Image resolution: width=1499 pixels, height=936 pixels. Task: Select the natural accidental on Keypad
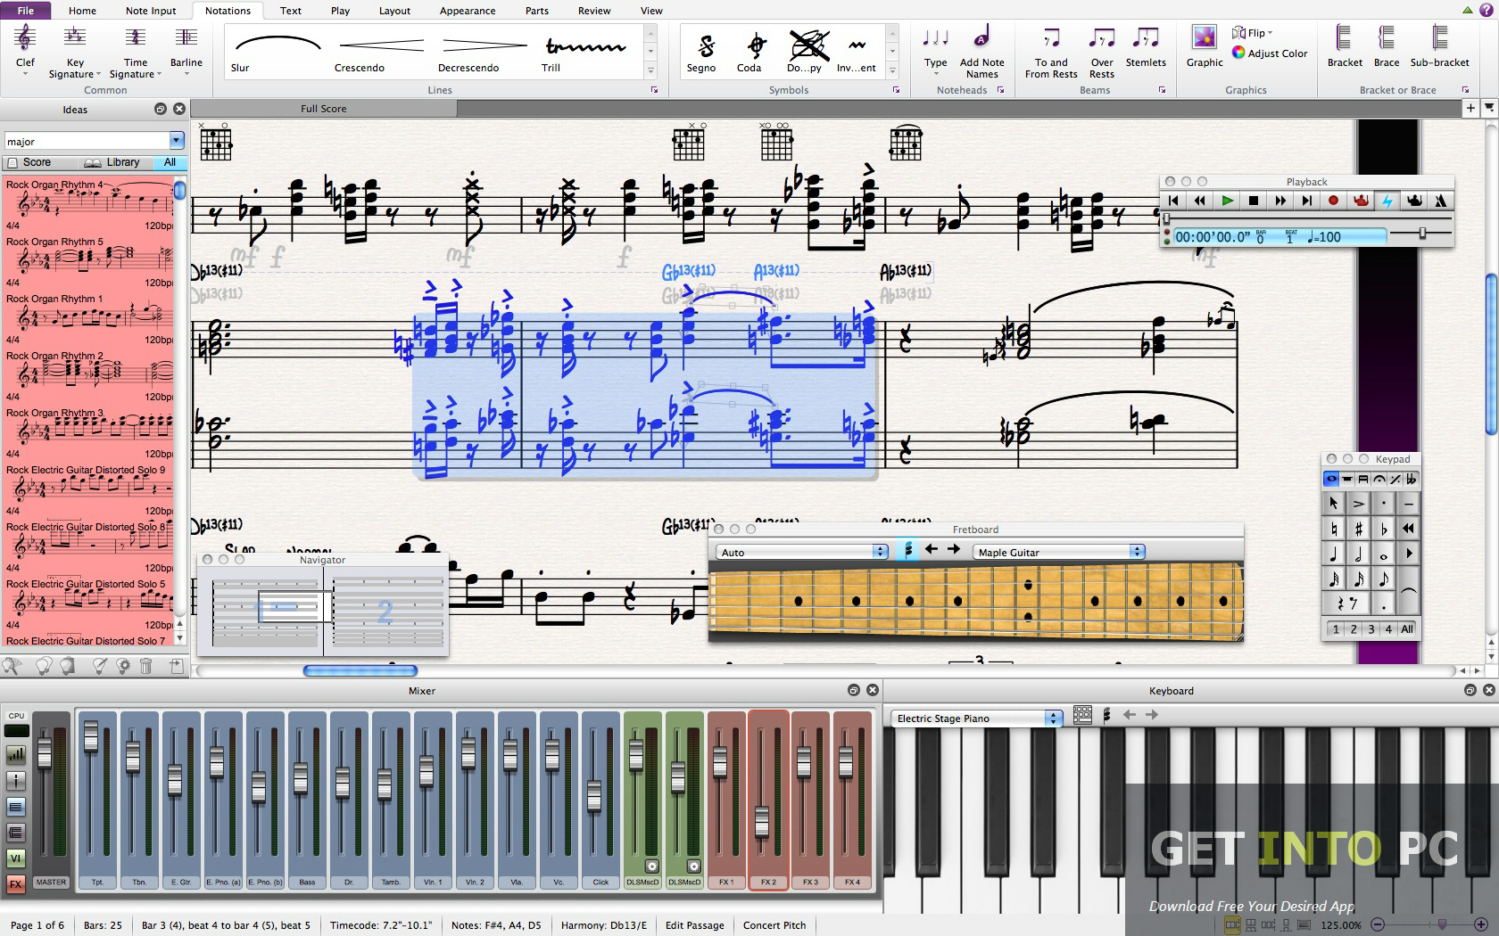(x=1333, y=529)
